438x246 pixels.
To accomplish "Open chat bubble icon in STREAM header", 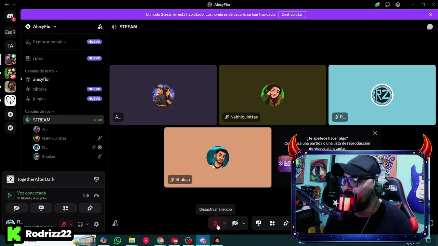I will point(430,27).
